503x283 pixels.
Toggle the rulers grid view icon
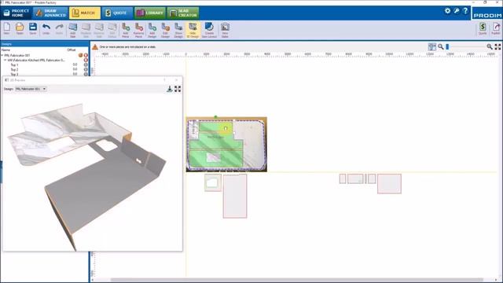point(432,47)
